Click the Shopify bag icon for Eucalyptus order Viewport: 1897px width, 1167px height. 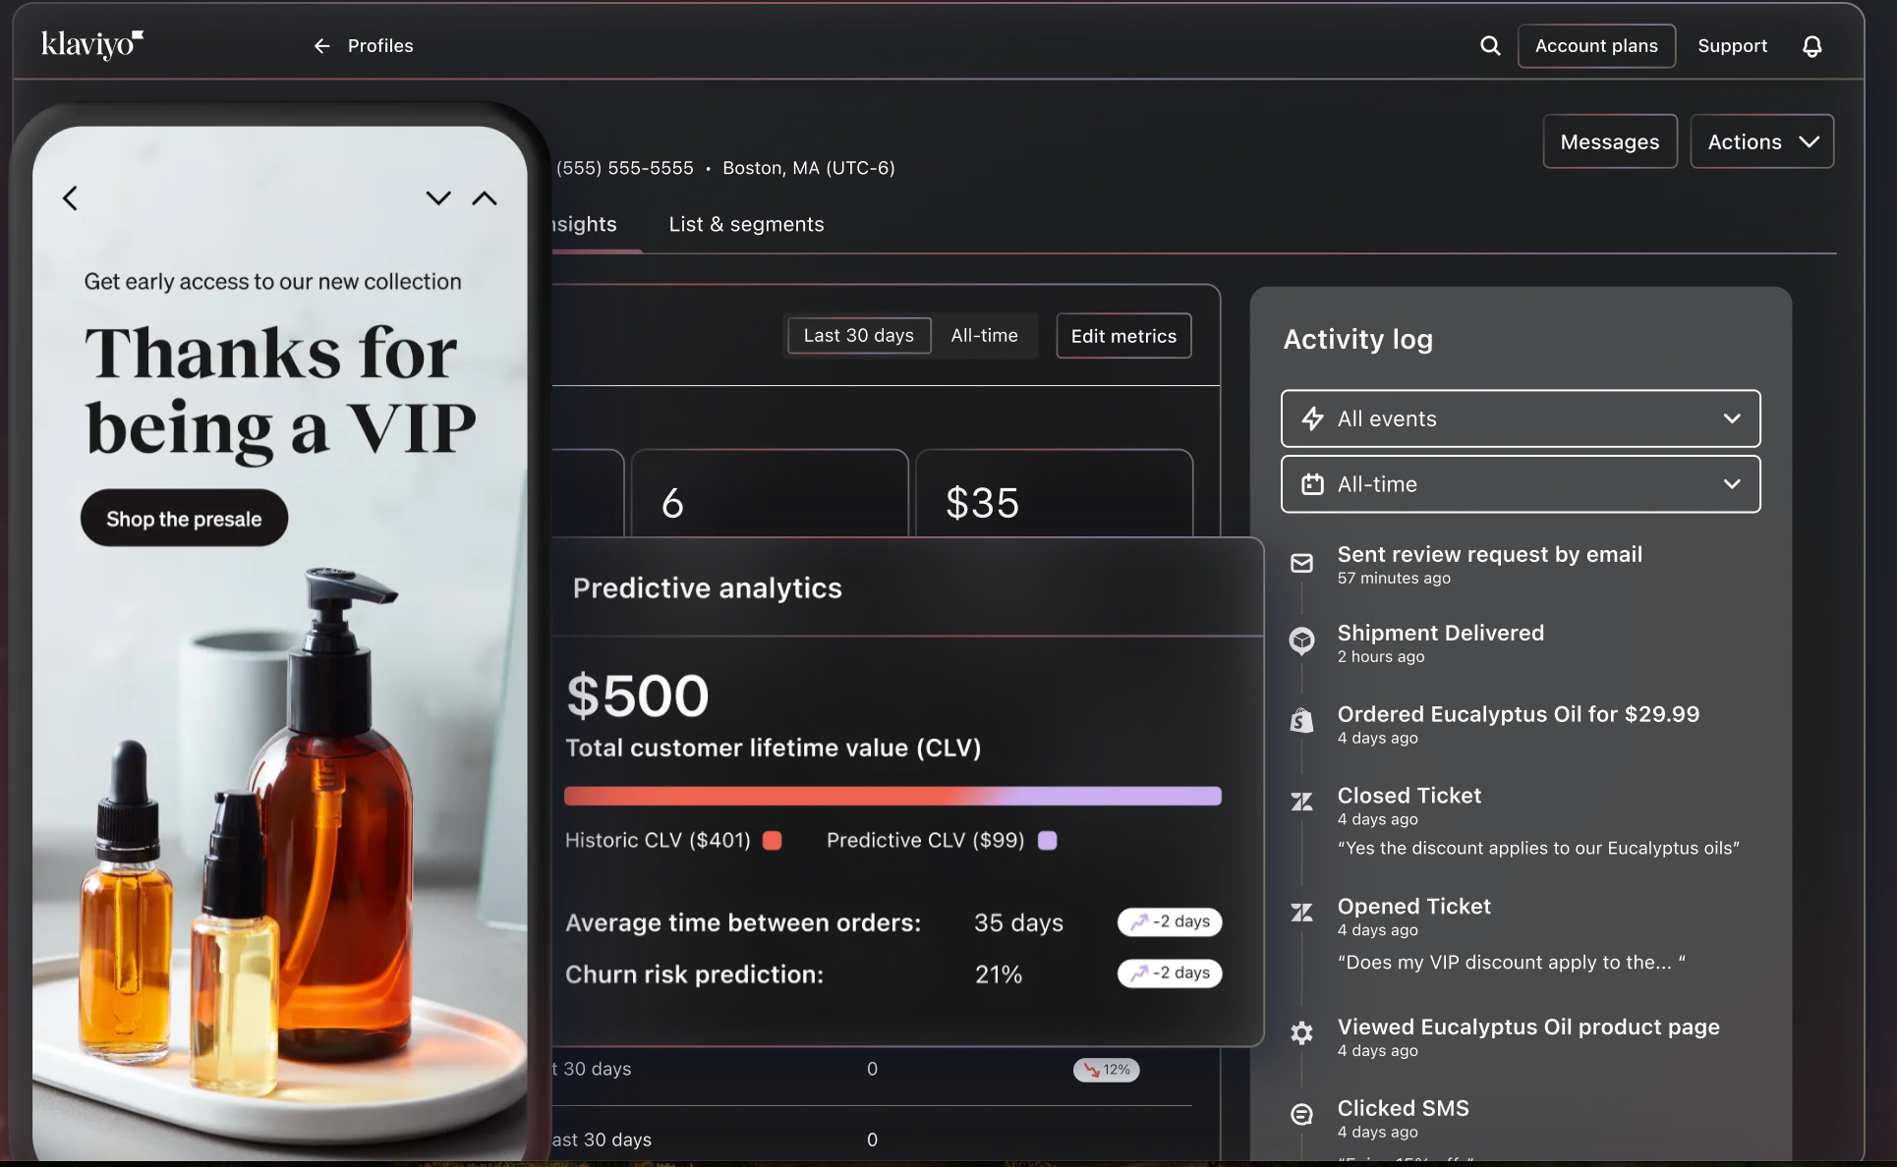click(1301, 721)
